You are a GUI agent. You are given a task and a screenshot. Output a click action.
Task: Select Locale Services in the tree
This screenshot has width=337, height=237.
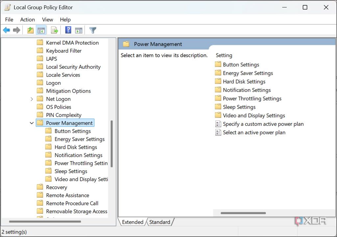63,75
